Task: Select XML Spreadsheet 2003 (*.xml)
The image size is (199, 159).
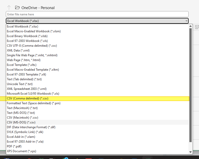Action: 97,89
